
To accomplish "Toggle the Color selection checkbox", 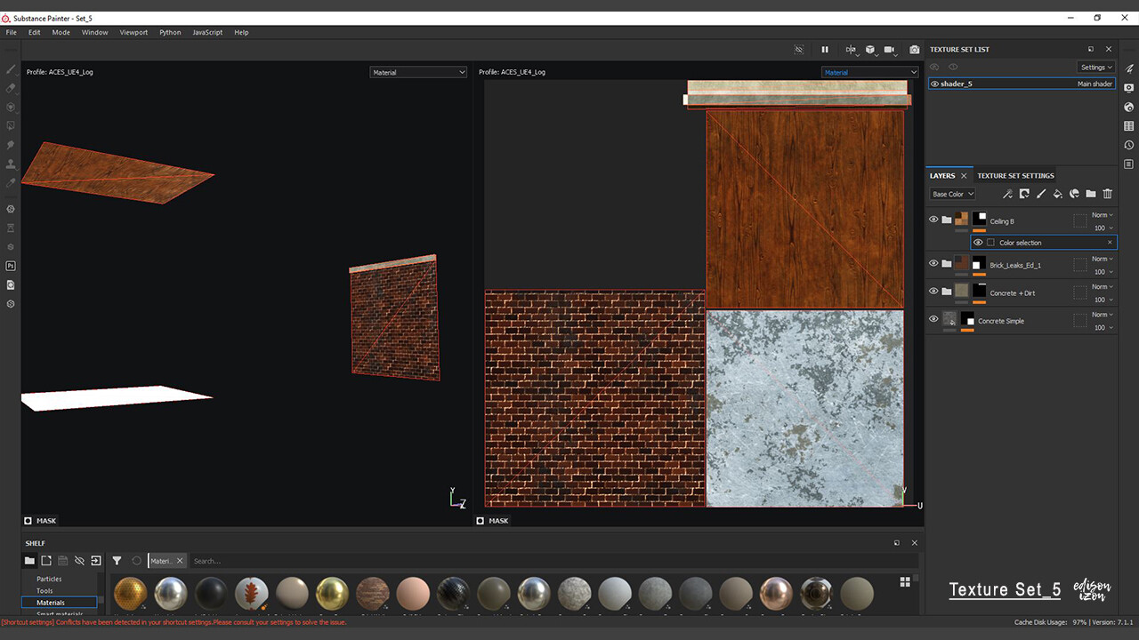I will (990, 243).
